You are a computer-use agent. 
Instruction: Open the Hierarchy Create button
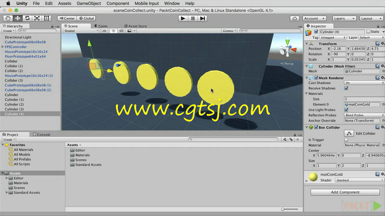click(x=9, y=31)
